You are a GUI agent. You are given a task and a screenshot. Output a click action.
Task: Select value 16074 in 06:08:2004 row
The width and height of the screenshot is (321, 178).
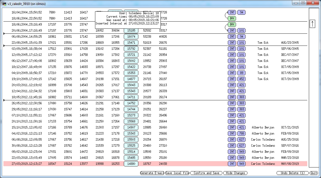(131, 37)
